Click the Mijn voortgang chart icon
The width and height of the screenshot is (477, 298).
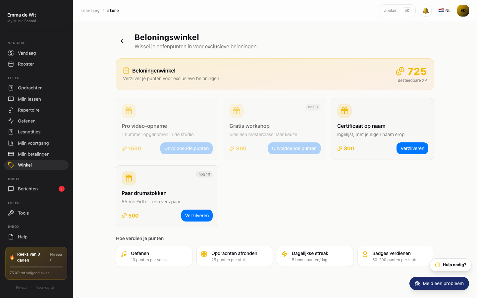[x=11, y=143]
